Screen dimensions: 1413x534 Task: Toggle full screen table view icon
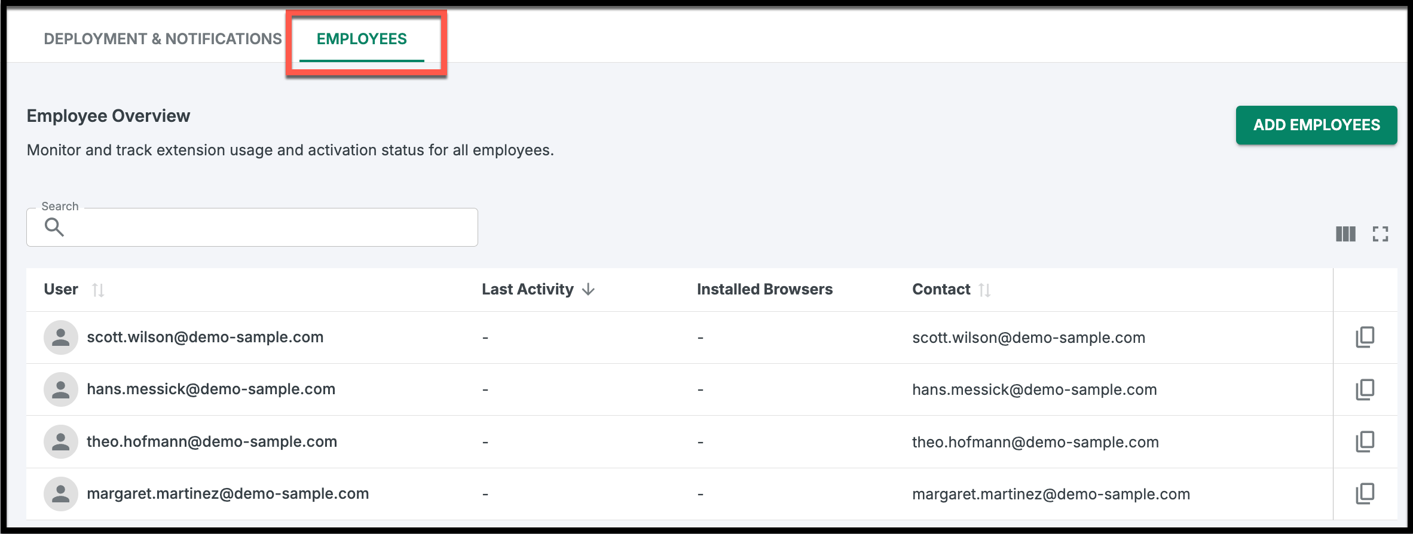1380,234
